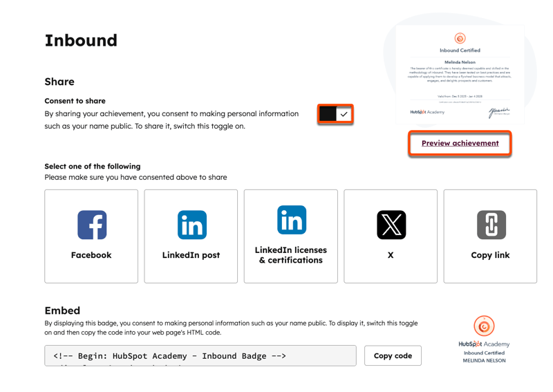Open the Inbound Certified certificate thumbnail
553x392 pixels.
pos(460,77)
